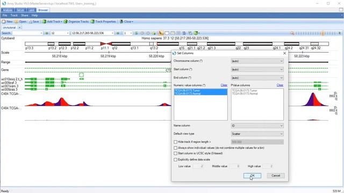Click the Search input field
Viewport: 344px width, 193px height.
click(x=27, y=33)
